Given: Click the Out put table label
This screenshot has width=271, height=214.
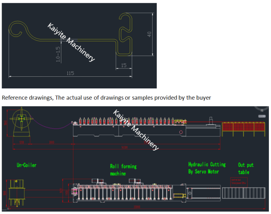Looking at the screenshot, I should click(246, 169).
